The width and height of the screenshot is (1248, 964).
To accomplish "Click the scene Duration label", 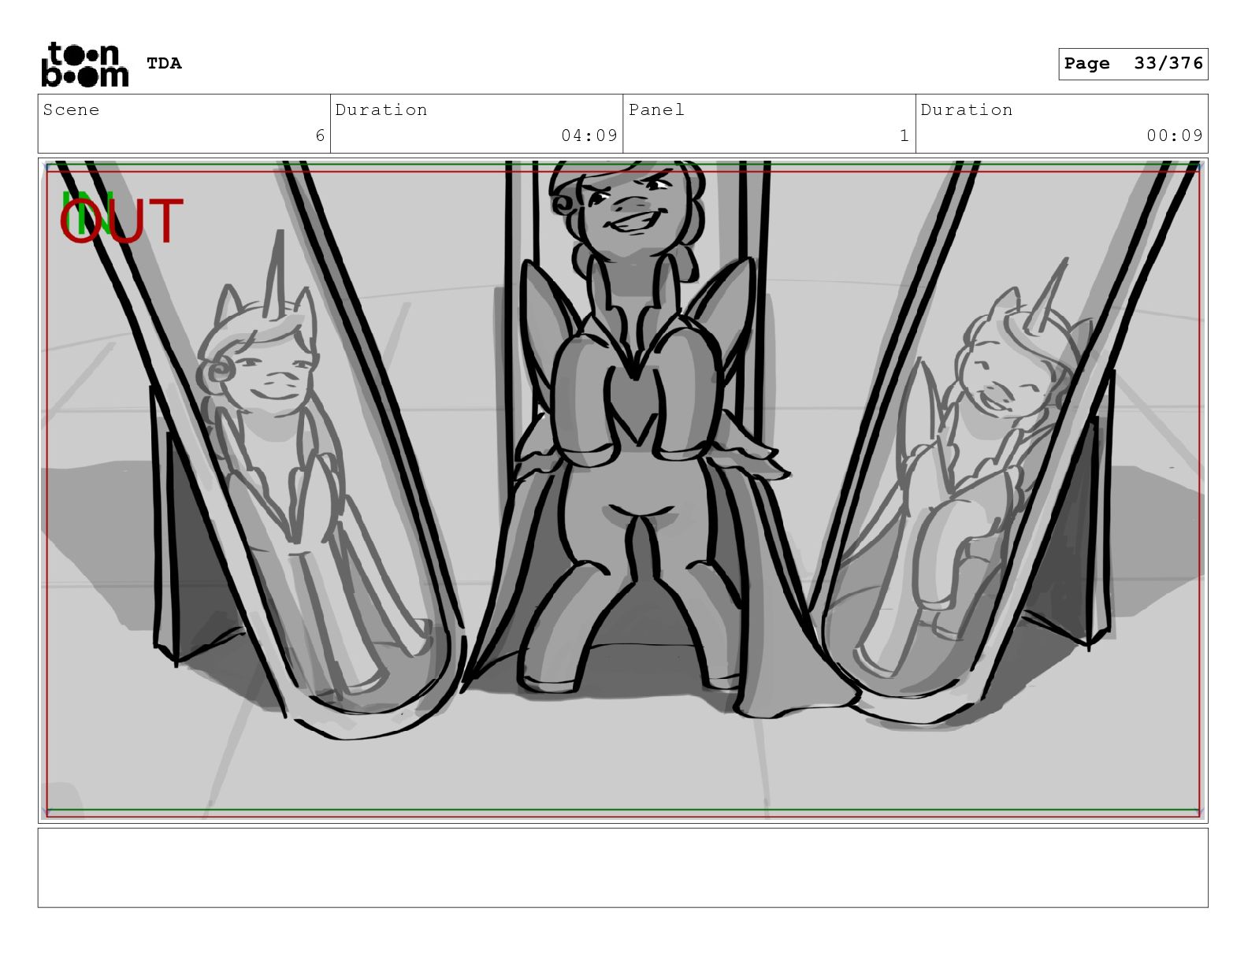I will point(381,110).
